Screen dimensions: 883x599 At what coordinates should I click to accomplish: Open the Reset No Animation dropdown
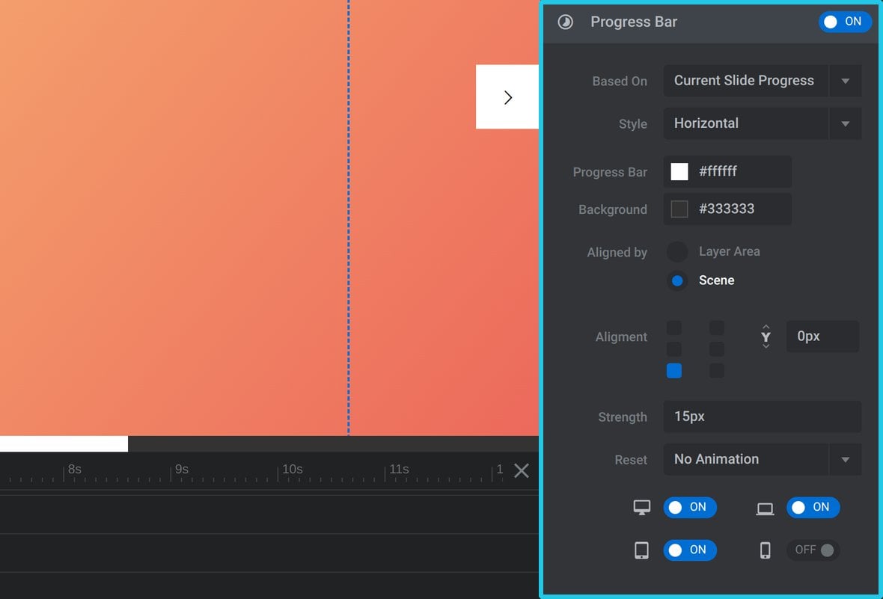(762, 459)
